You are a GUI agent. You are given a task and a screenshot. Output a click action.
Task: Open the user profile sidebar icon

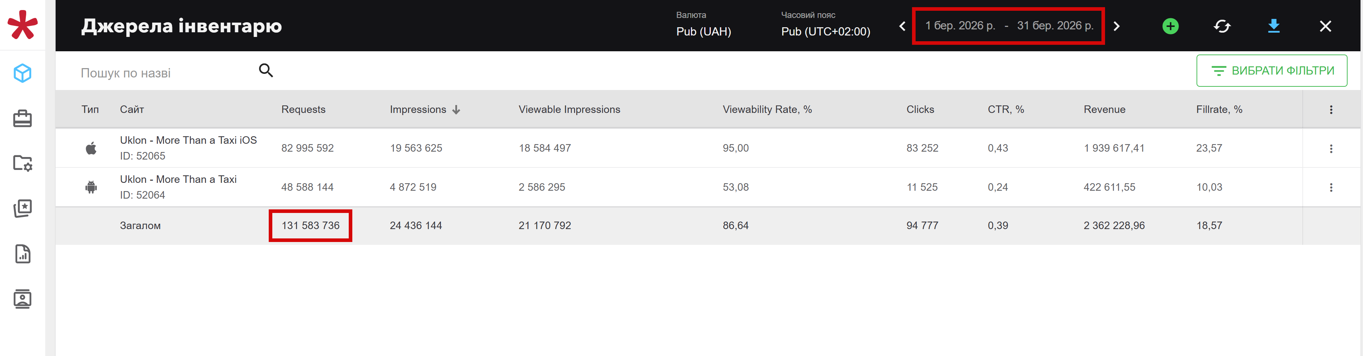coord(22,299)
